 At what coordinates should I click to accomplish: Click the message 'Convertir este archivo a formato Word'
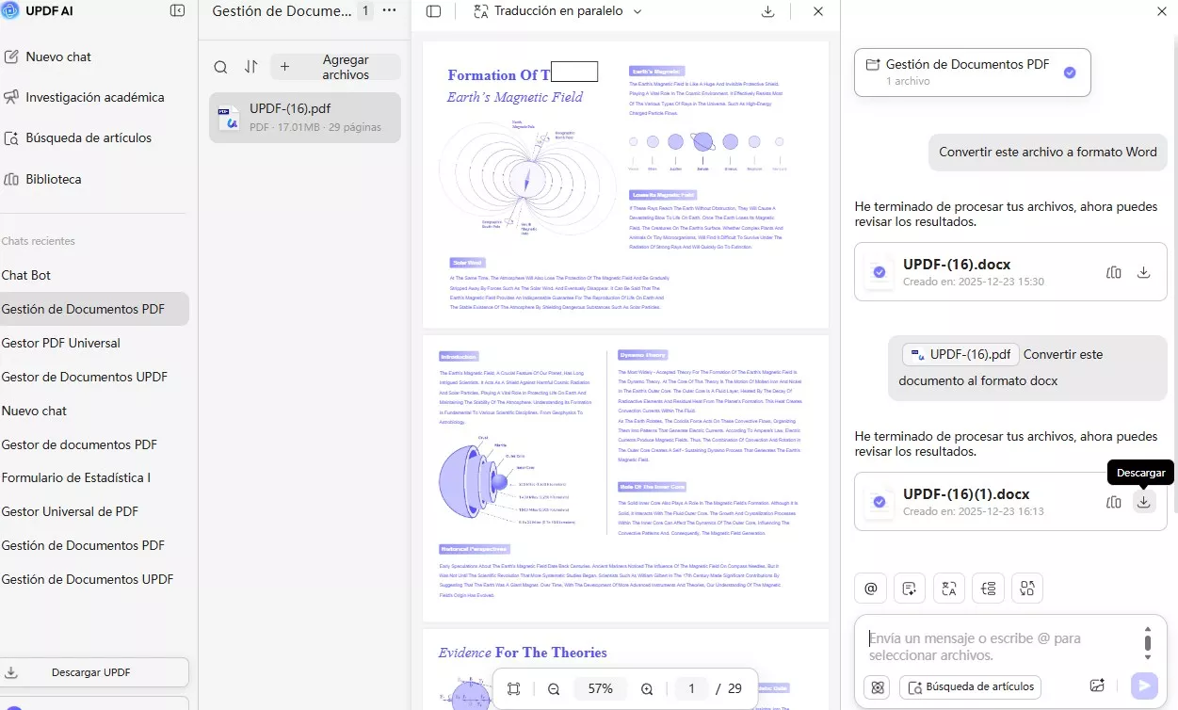(1048, 152)
